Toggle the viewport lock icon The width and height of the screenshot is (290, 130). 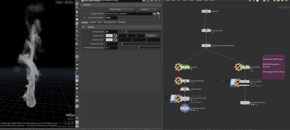point(77,11)
